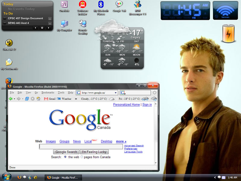
Task: Click the UltraEdit-32 desktop icon
Action: tap(9, 43)
